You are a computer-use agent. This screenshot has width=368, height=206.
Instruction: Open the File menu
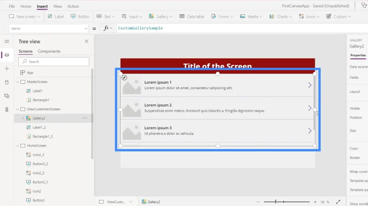(12, 6)
